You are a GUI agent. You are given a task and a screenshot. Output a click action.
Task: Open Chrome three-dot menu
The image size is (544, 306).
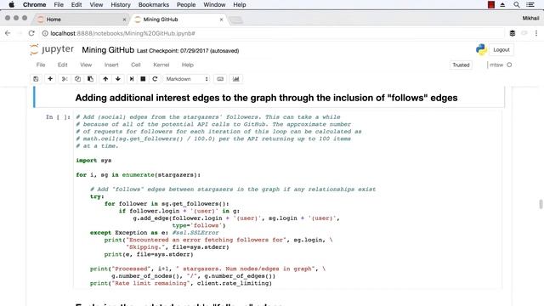pyautogui.click(x=536, y=33)
